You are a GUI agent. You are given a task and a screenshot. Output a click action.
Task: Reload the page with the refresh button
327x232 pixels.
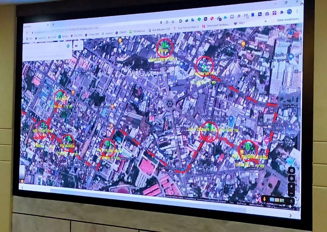(27, 33)
